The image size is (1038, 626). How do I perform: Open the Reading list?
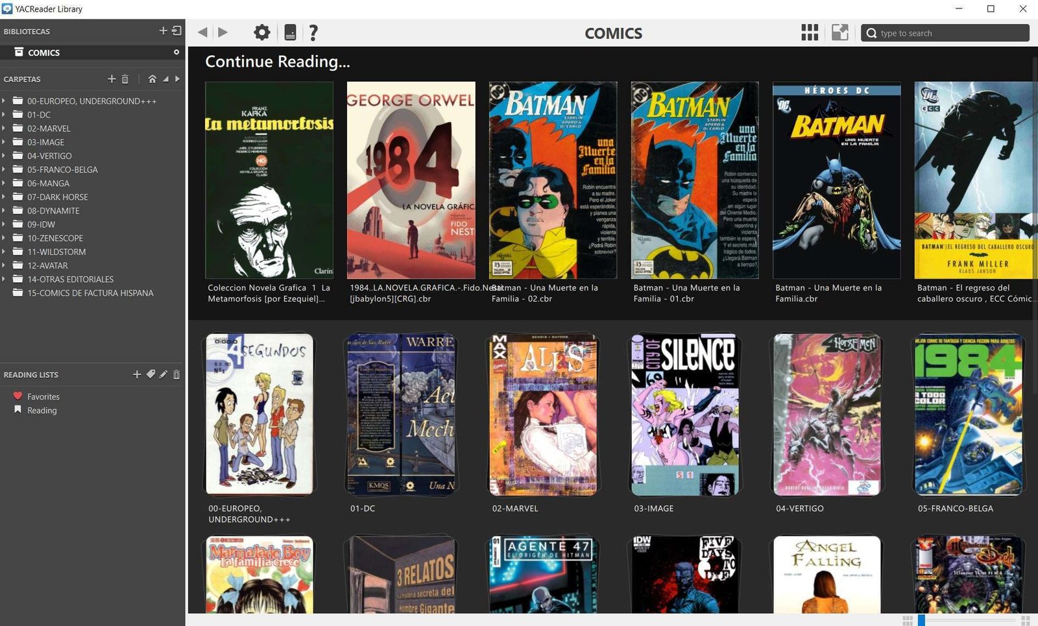[42, 410]
